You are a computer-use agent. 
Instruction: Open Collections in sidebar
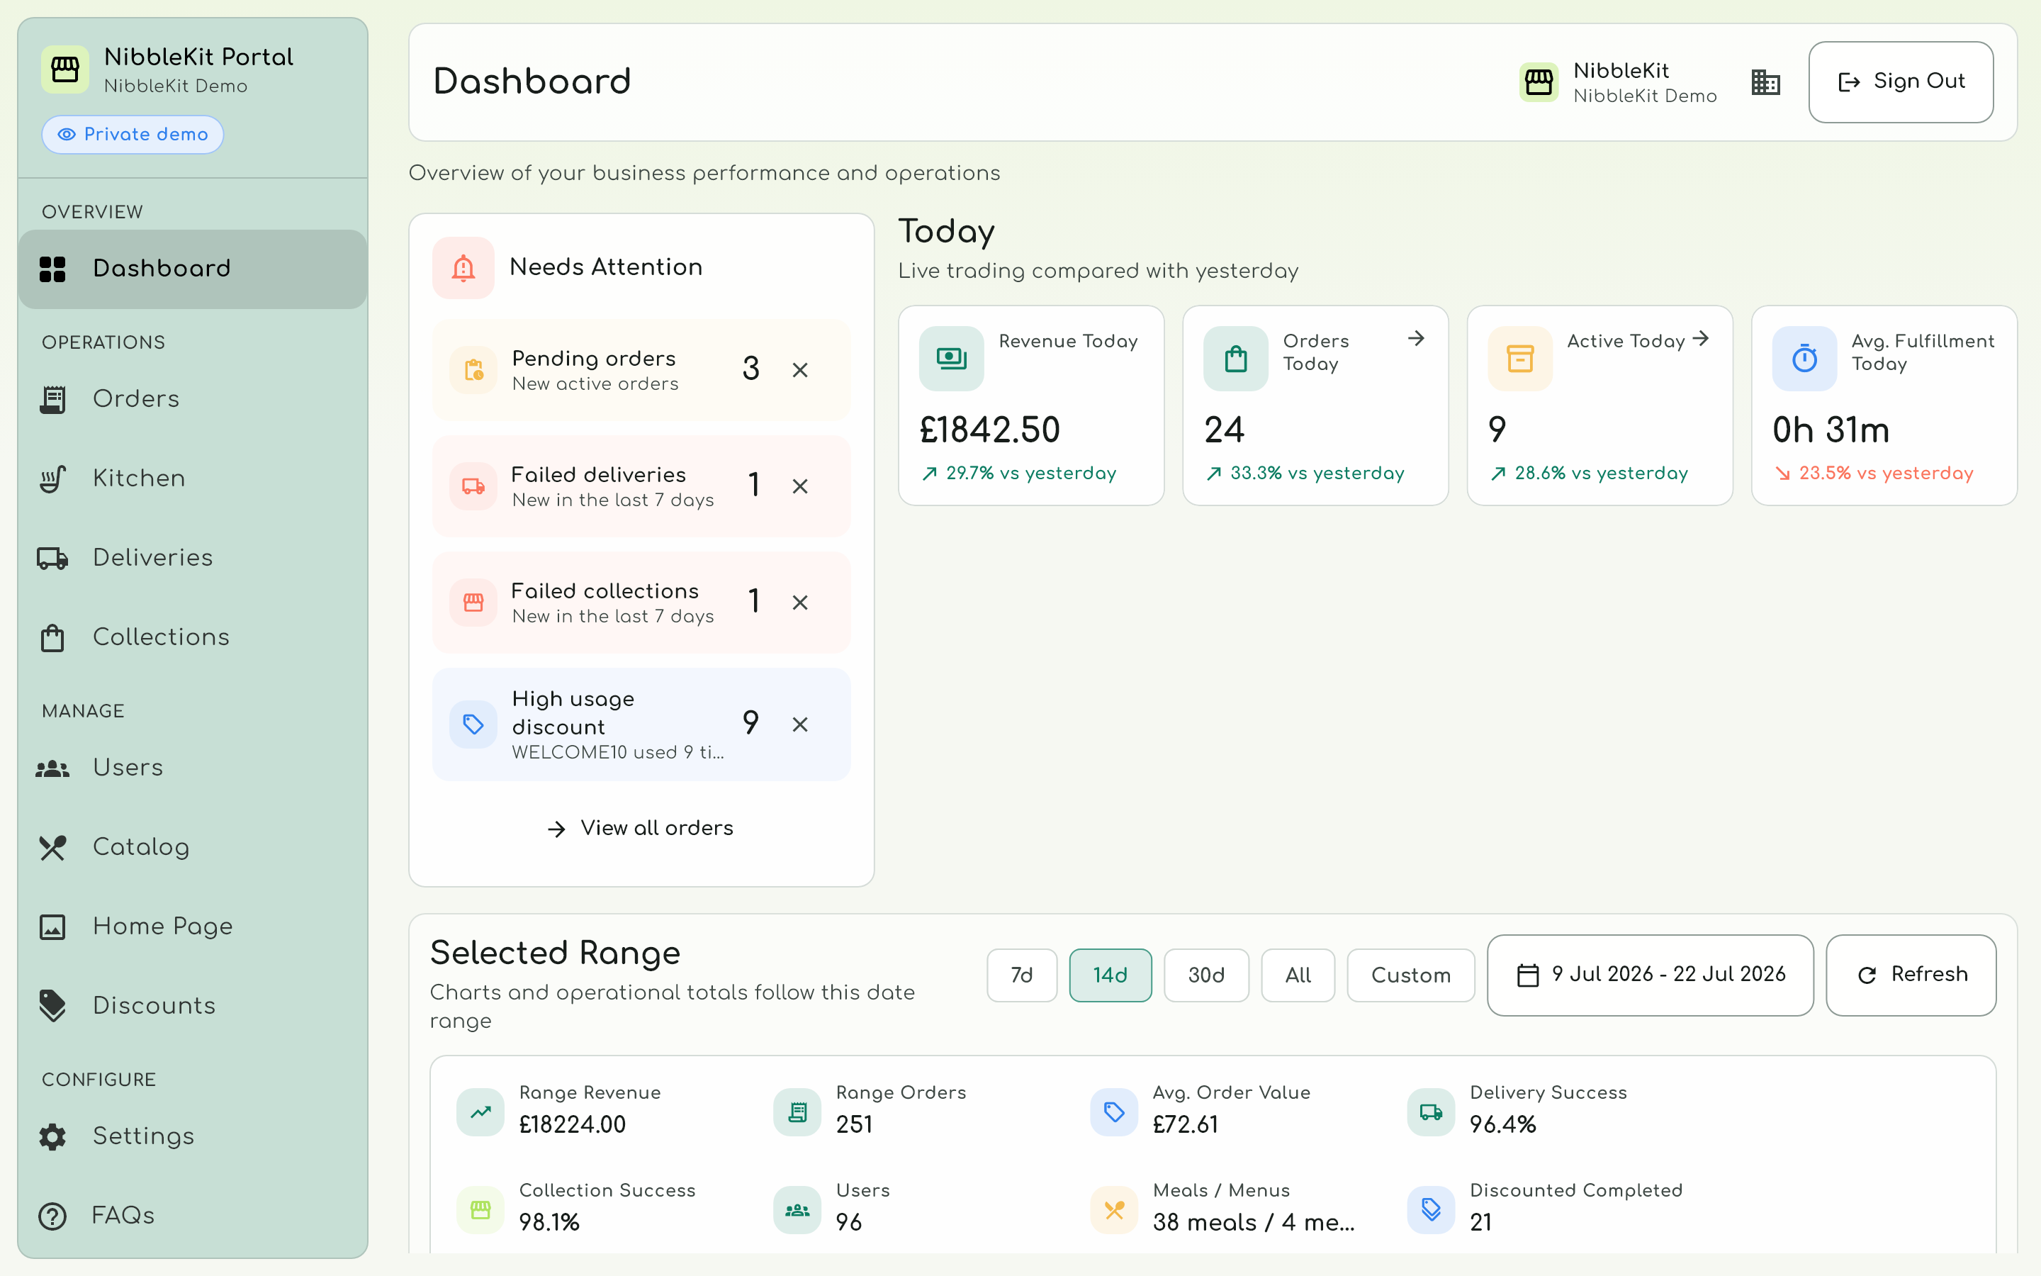pyautogui.click(x=192, y=637)
